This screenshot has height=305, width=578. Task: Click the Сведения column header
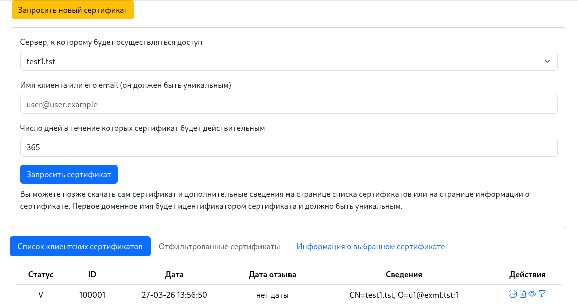coord(404,274)
